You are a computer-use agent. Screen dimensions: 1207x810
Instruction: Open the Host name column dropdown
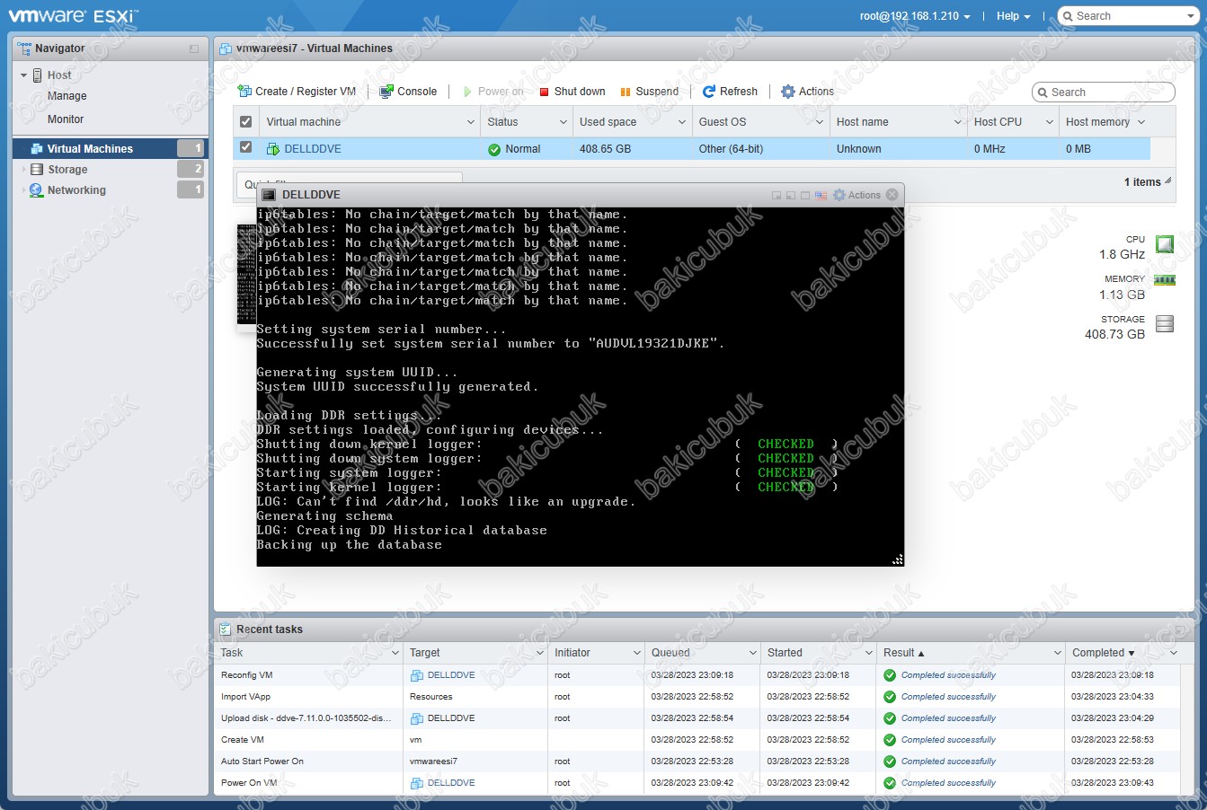pyautogui.click(x=958, y=122)
